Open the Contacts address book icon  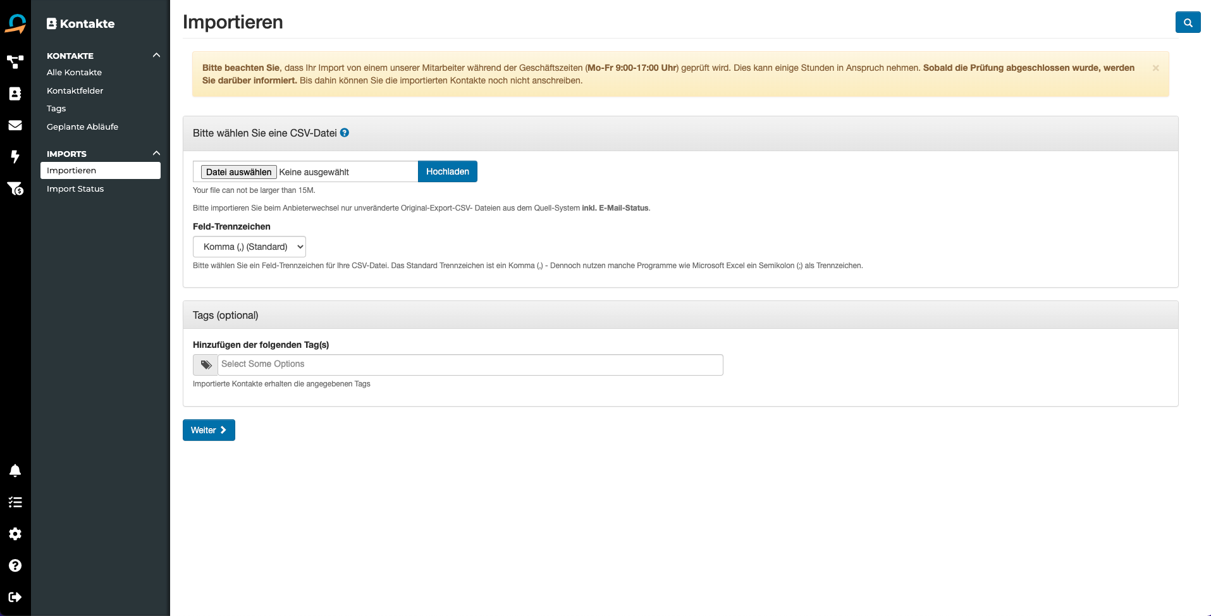coord(15,94)
